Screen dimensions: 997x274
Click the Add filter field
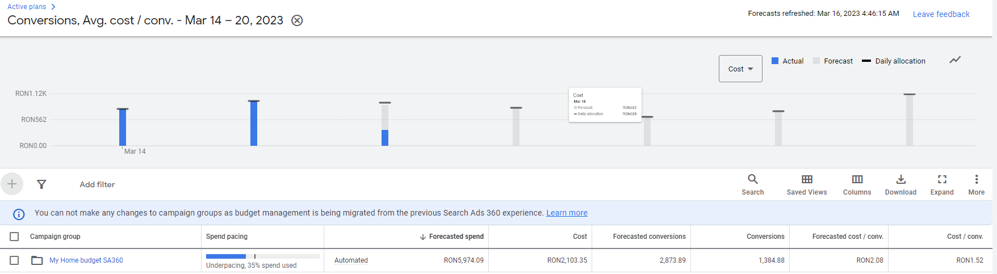pyautogui.click(x=97, y=184)
